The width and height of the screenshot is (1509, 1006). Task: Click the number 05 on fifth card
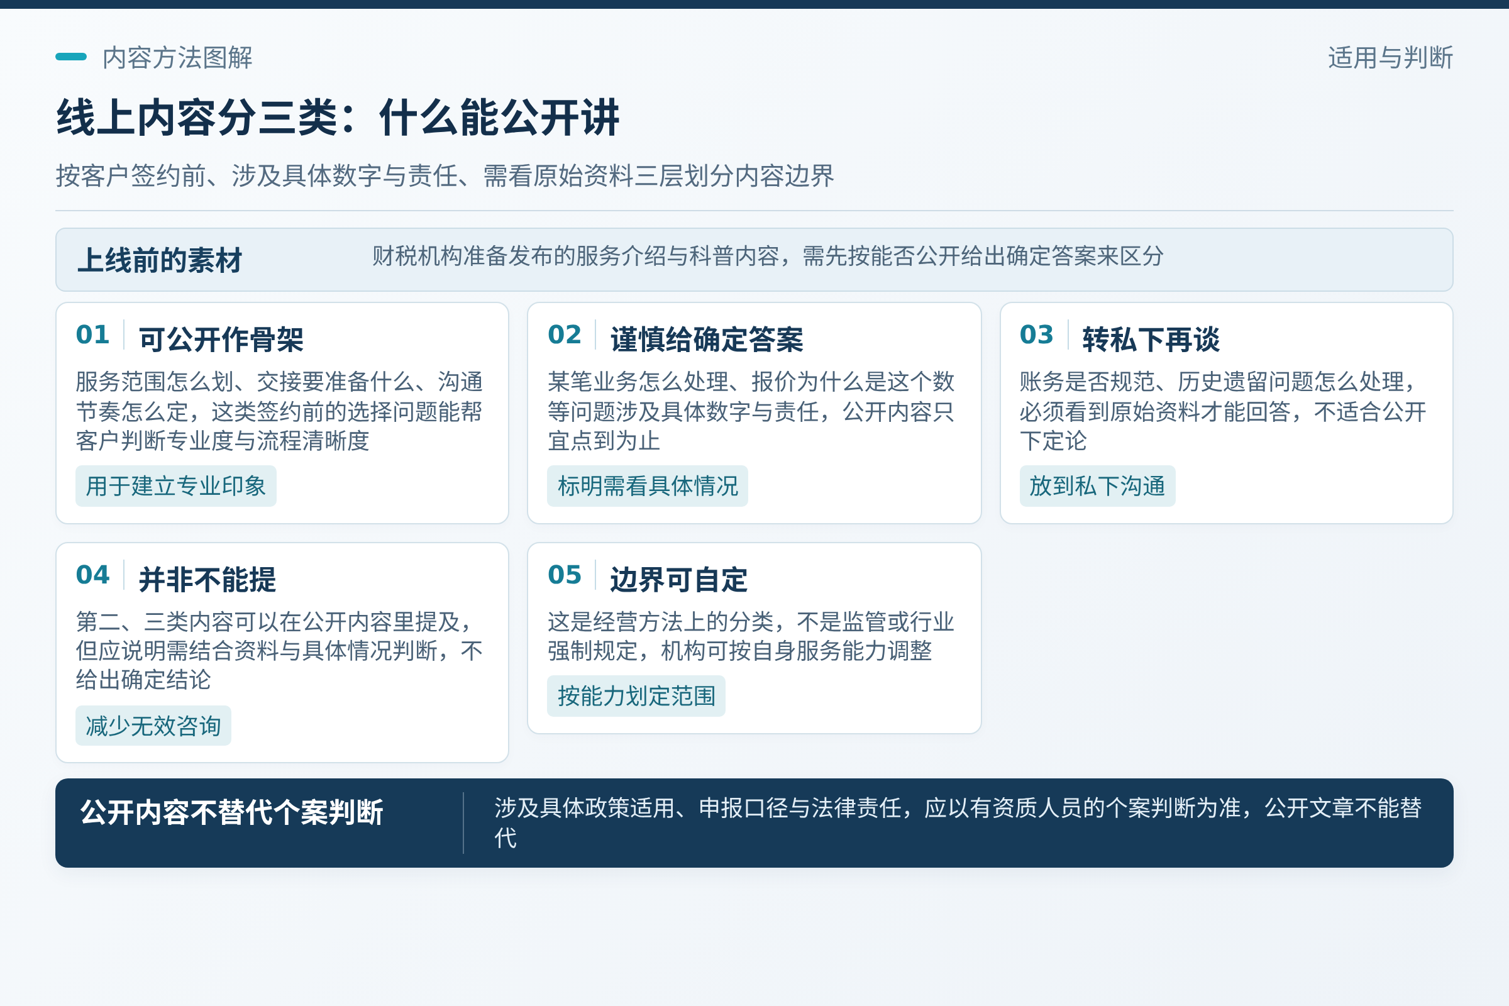(x=565, y=575)
